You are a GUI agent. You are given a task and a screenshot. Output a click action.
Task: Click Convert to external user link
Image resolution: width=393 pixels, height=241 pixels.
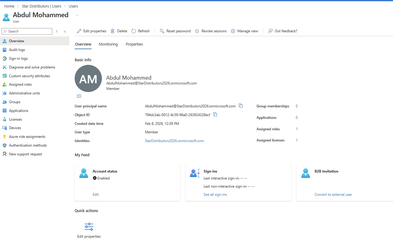tap(333, 195)
